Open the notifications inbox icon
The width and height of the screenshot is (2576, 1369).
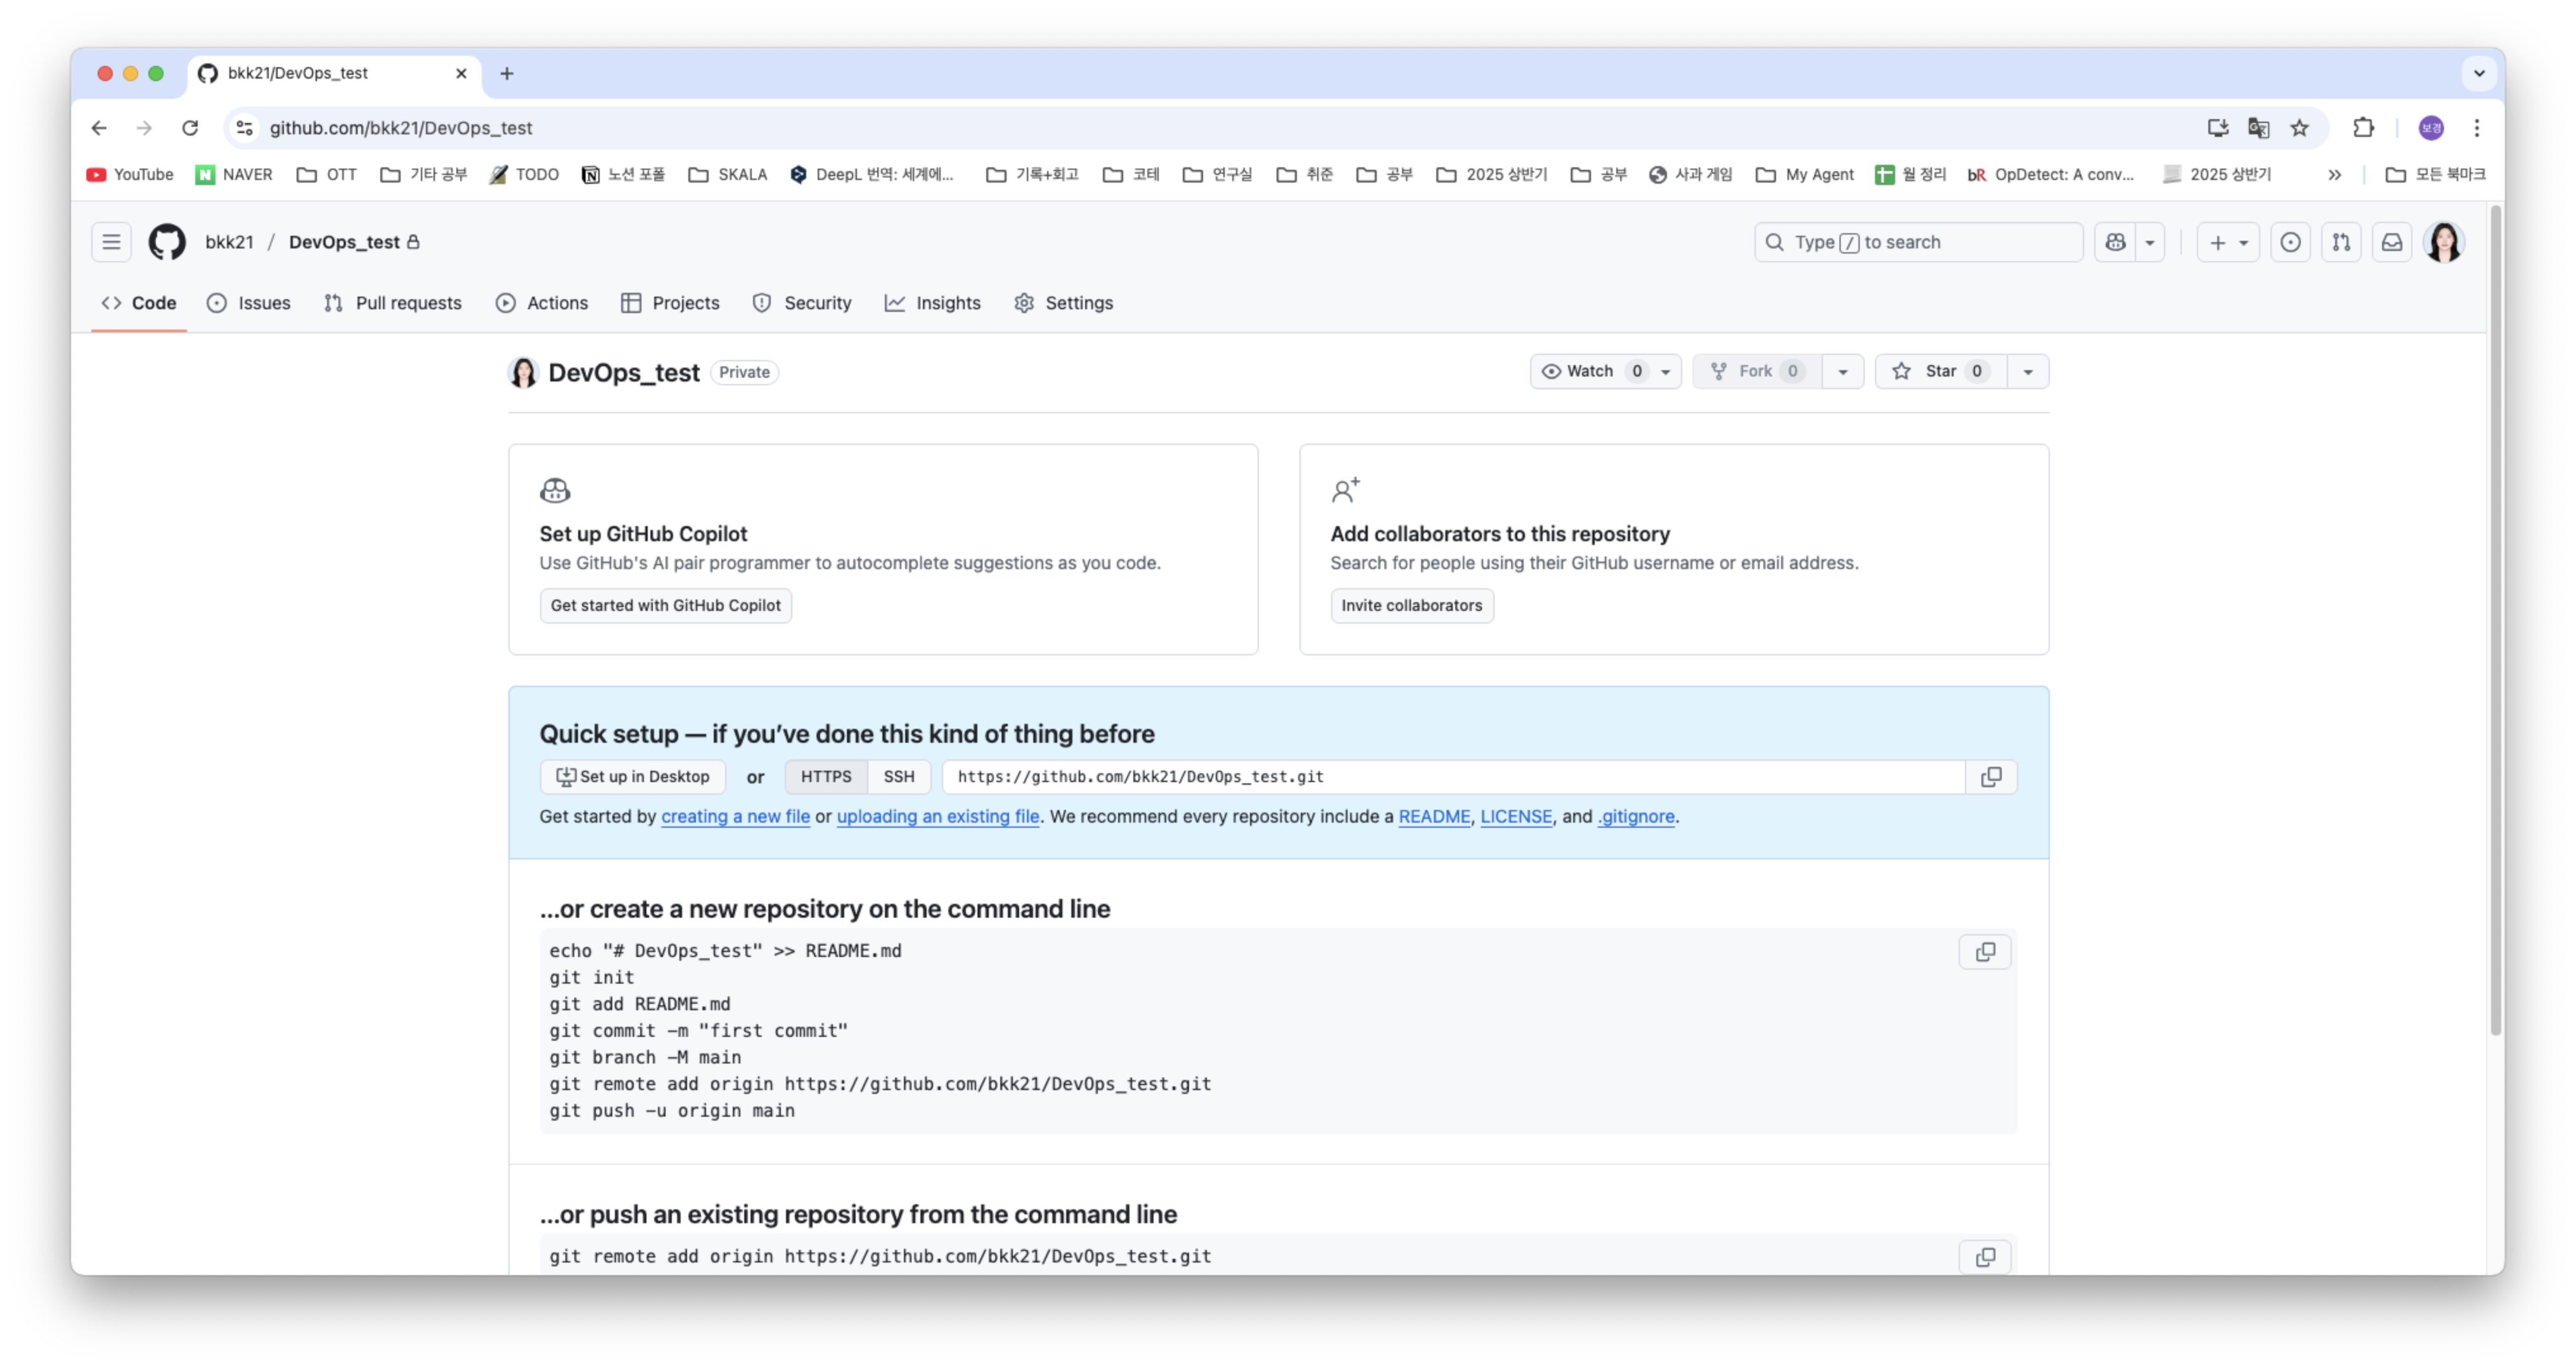(x=2392, y=242)
